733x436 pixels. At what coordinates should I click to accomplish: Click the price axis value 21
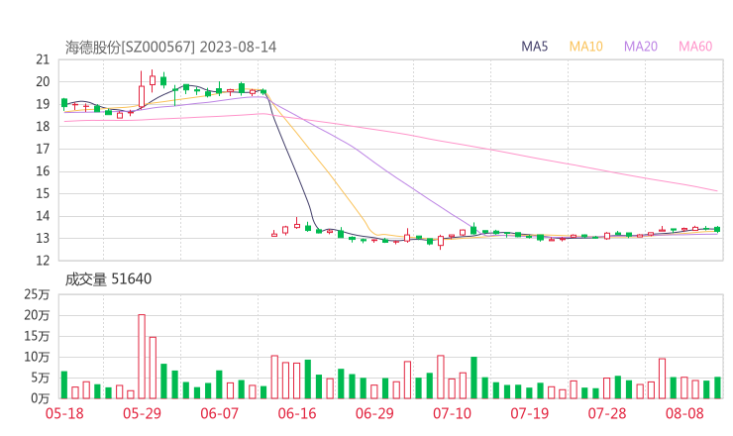click(43, 59)
